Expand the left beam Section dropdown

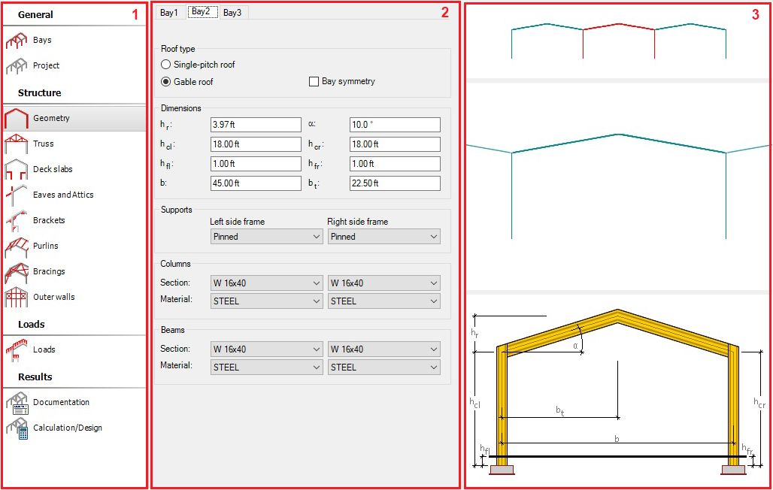point(266,349)
